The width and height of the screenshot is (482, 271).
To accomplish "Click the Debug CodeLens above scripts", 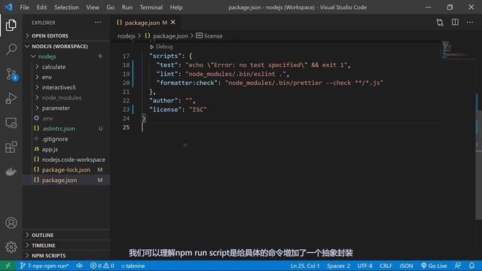I will pyautogui.click(x=161, y=47).
